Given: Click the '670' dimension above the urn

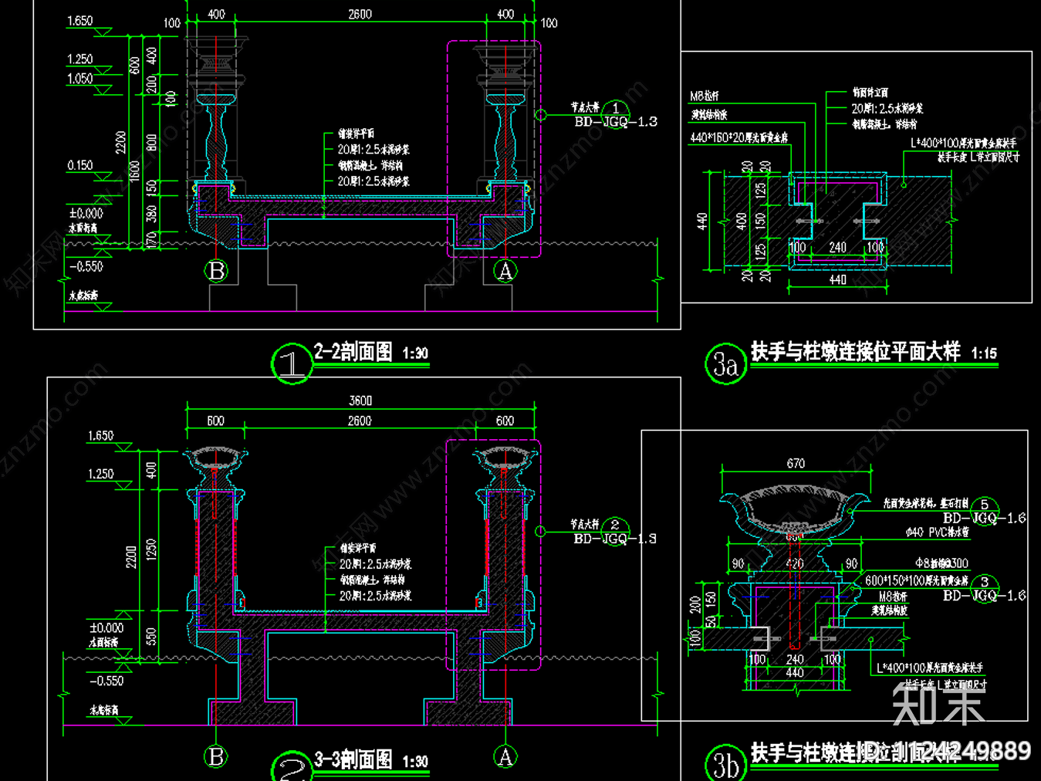Looking at the screenshot, I should pos(796,463).
